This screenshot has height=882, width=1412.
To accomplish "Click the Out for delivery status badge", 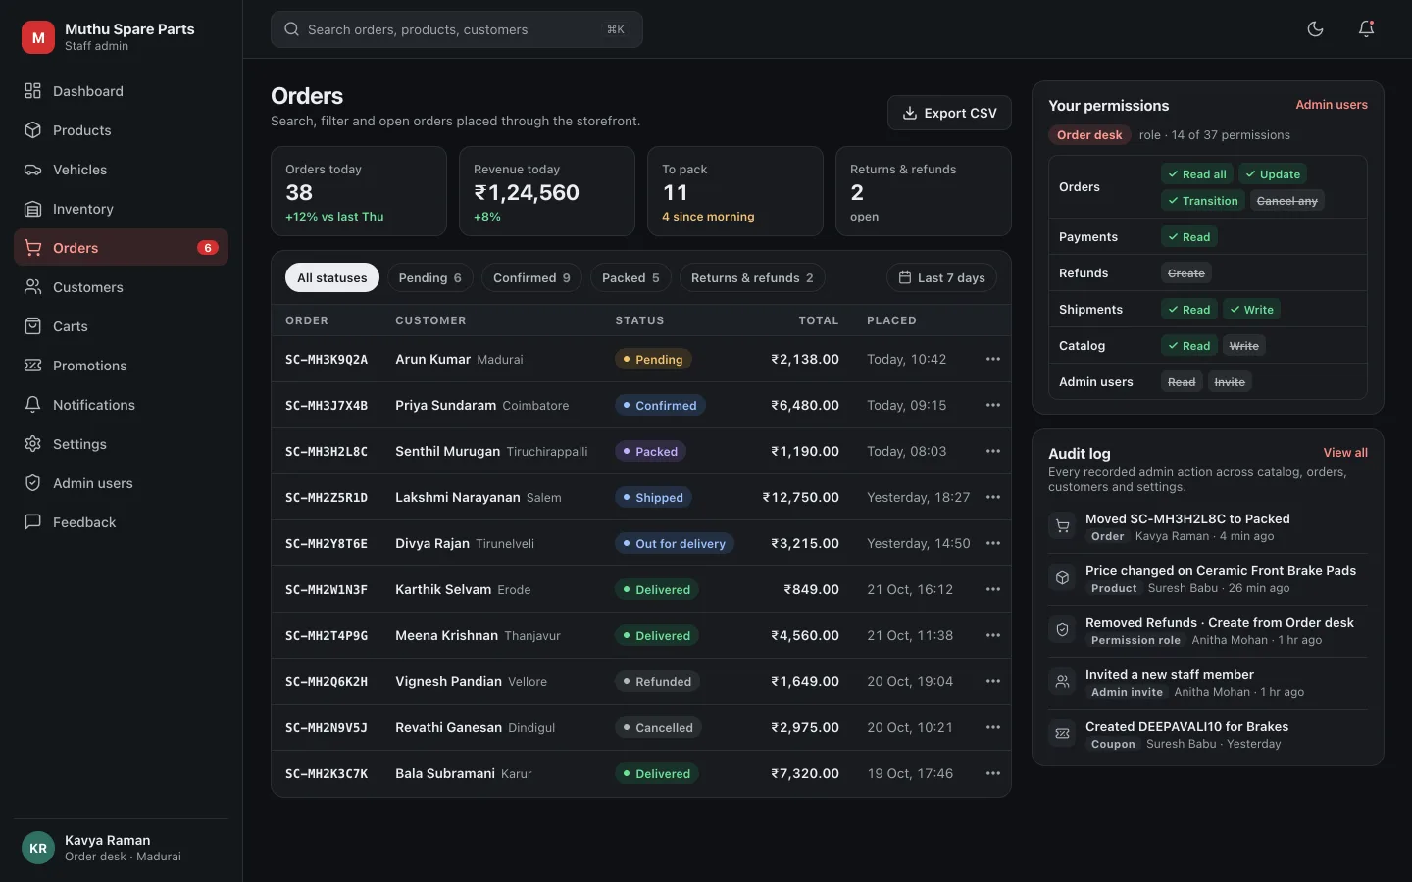I will tap(675, 543).
